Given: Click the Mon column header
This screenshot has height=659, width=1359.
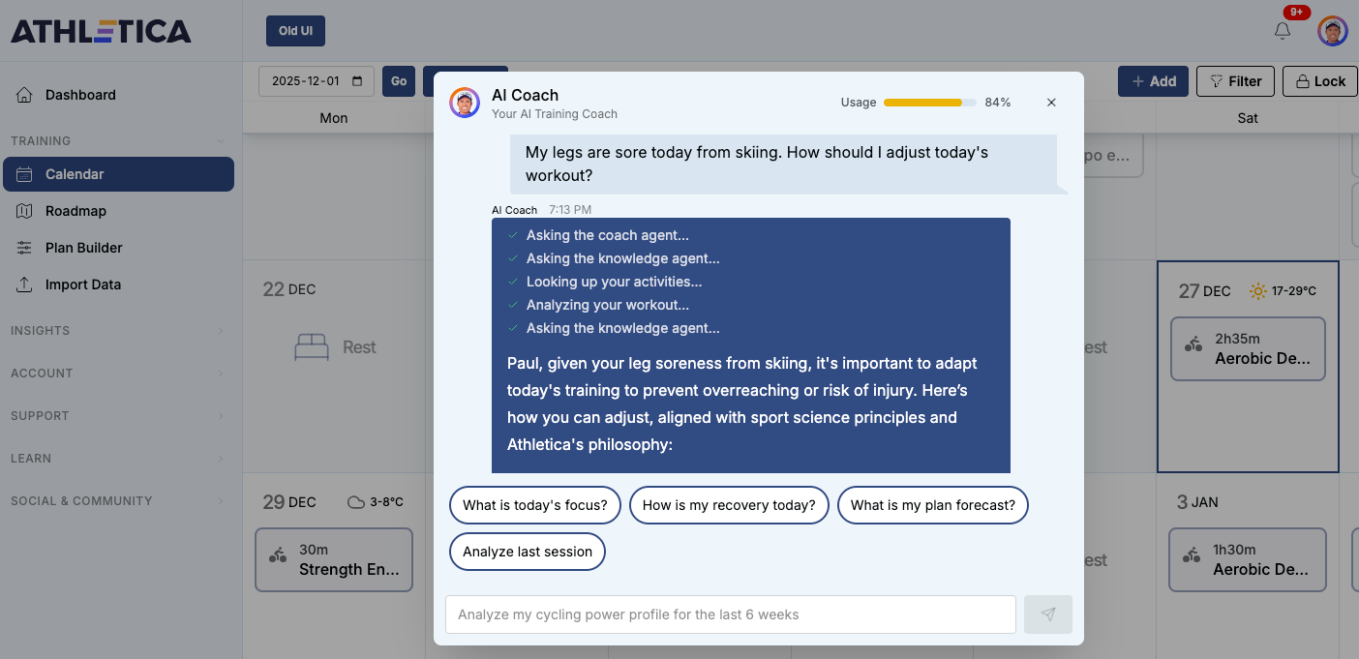Looking at the screenshot, I should click(334, 118).
